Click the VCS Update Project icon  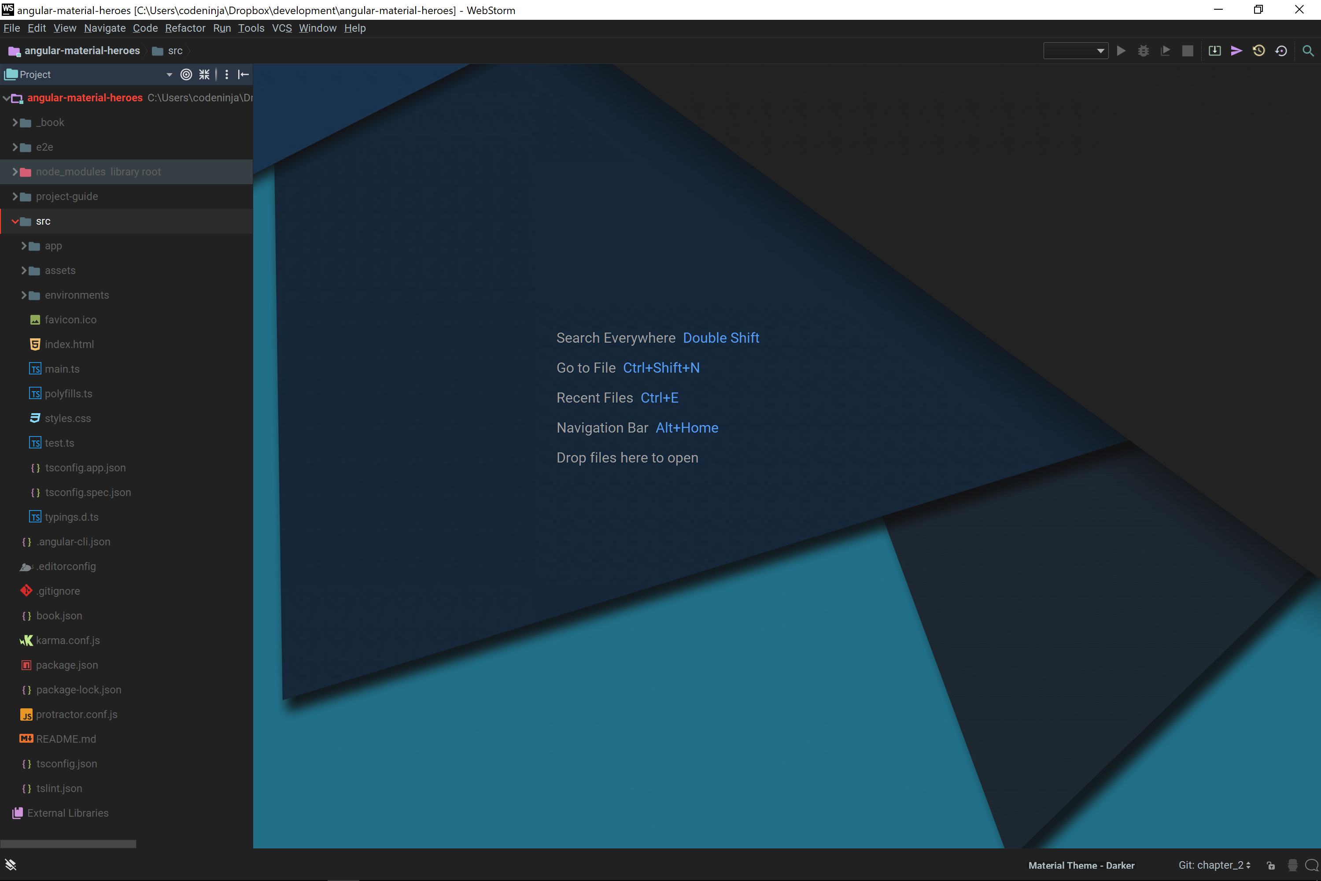pyautogui.click(x=1214, y=51)
